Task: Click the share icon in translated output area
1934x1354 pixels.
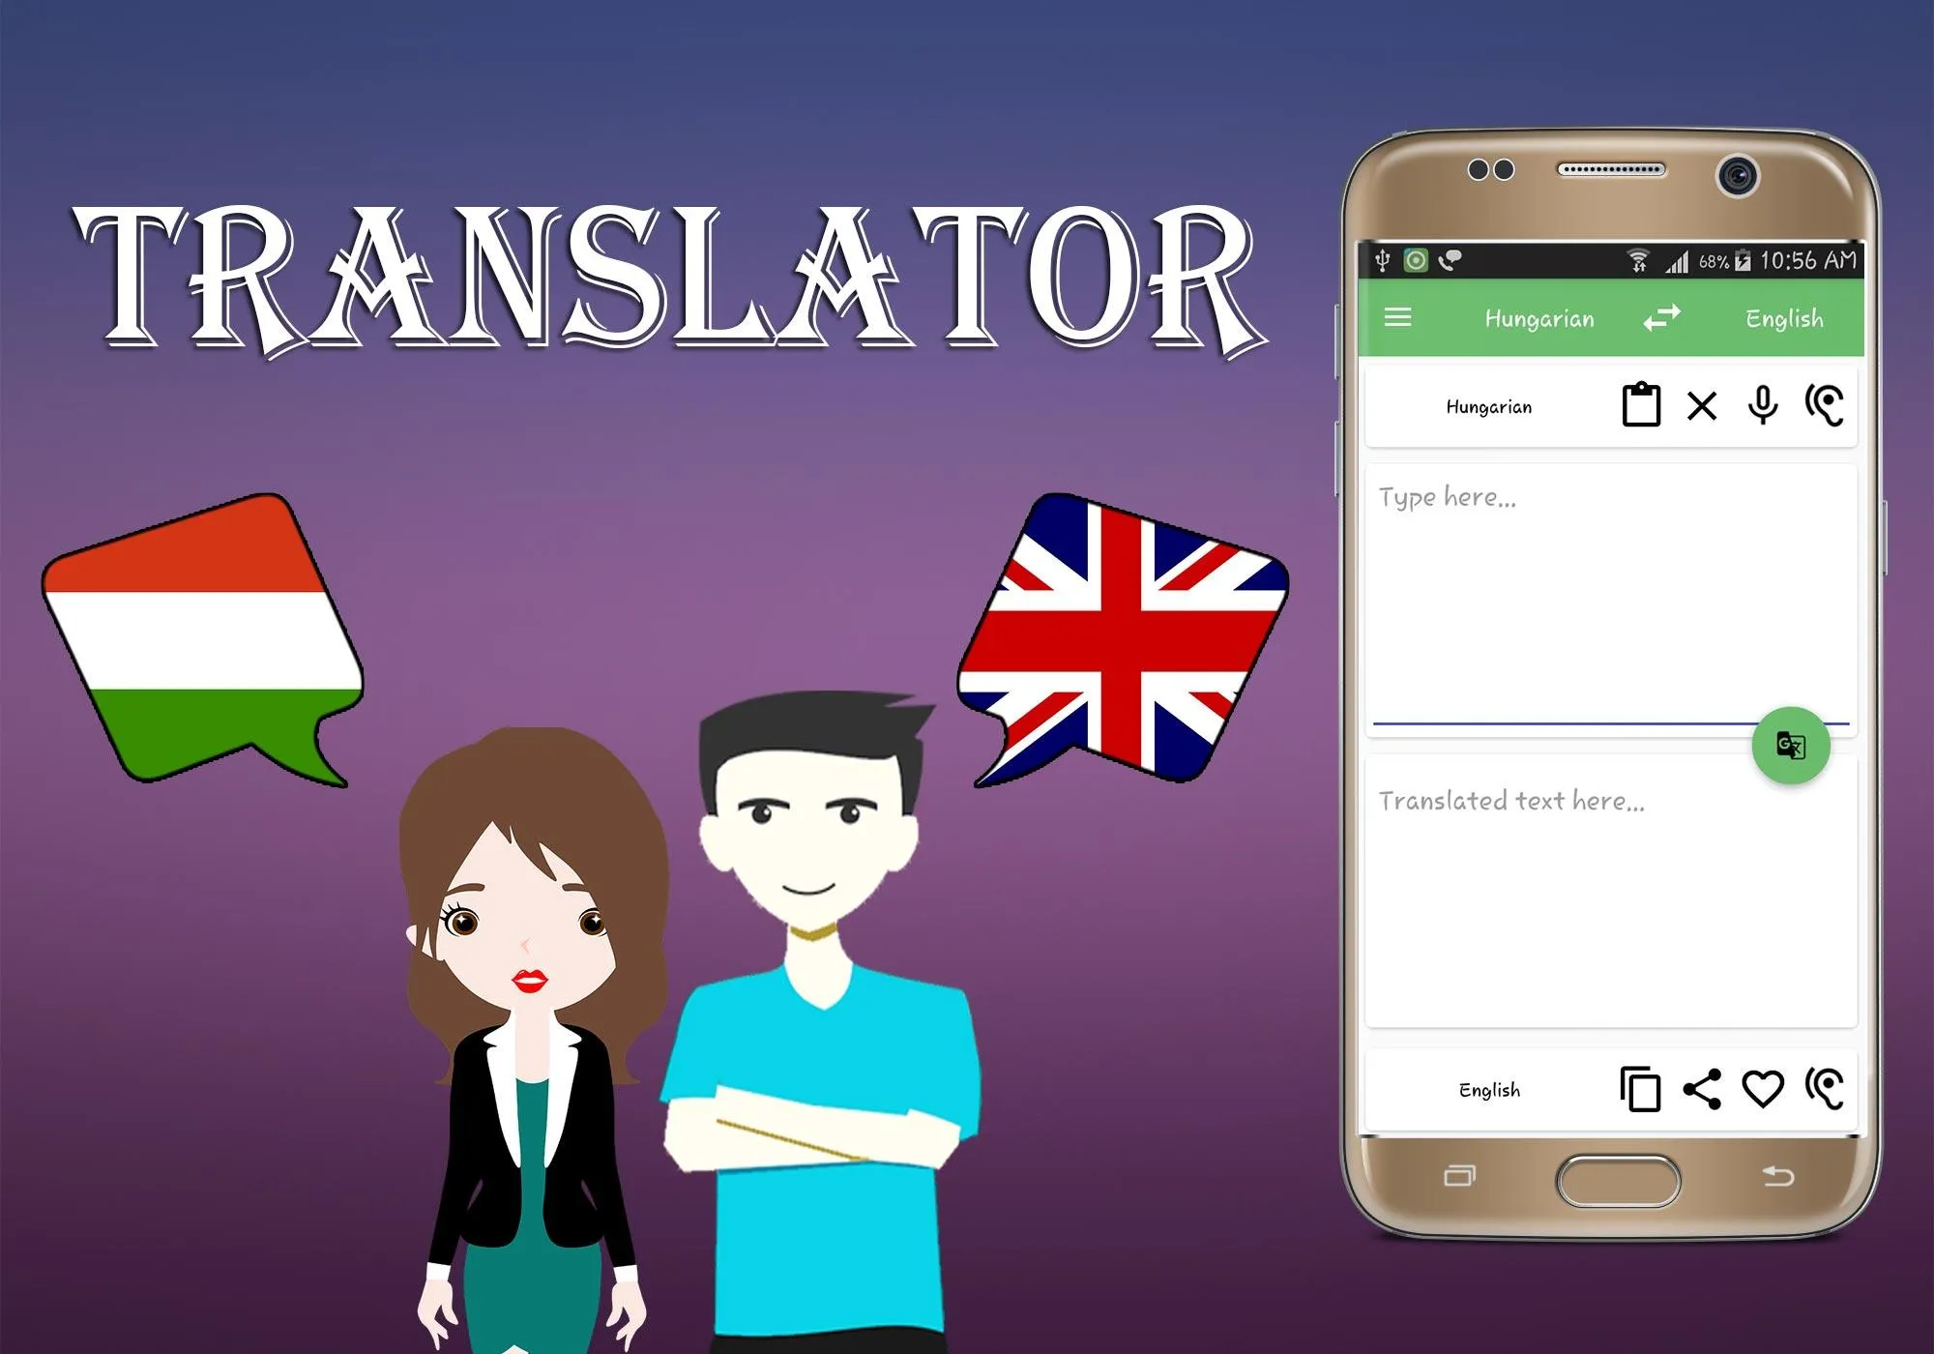Action: point(1703,1089)
